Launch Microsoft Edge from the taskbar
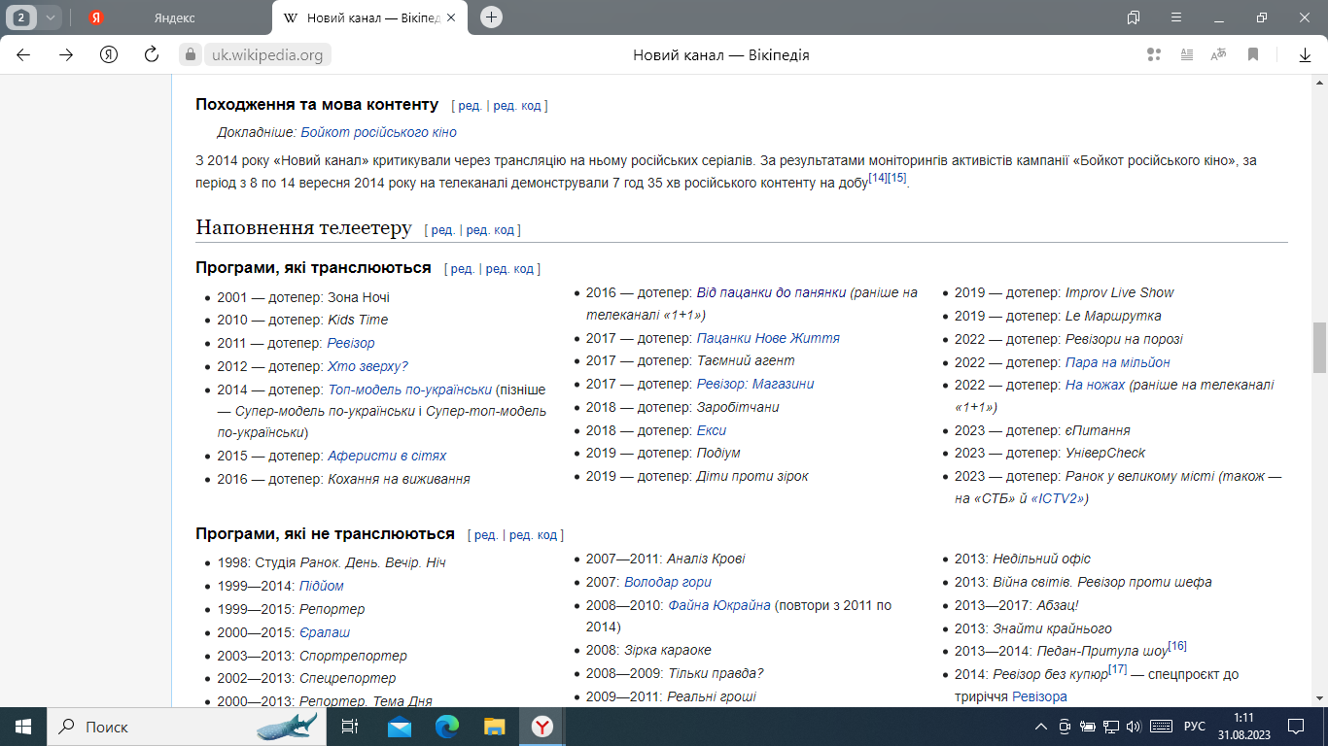The height and width of the screenshot is (746, 1328). (447, 726)
